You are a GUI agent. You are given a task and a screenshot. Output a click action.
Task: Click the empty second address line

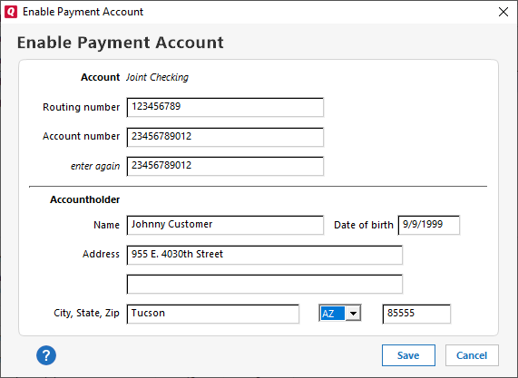point(264,284)
